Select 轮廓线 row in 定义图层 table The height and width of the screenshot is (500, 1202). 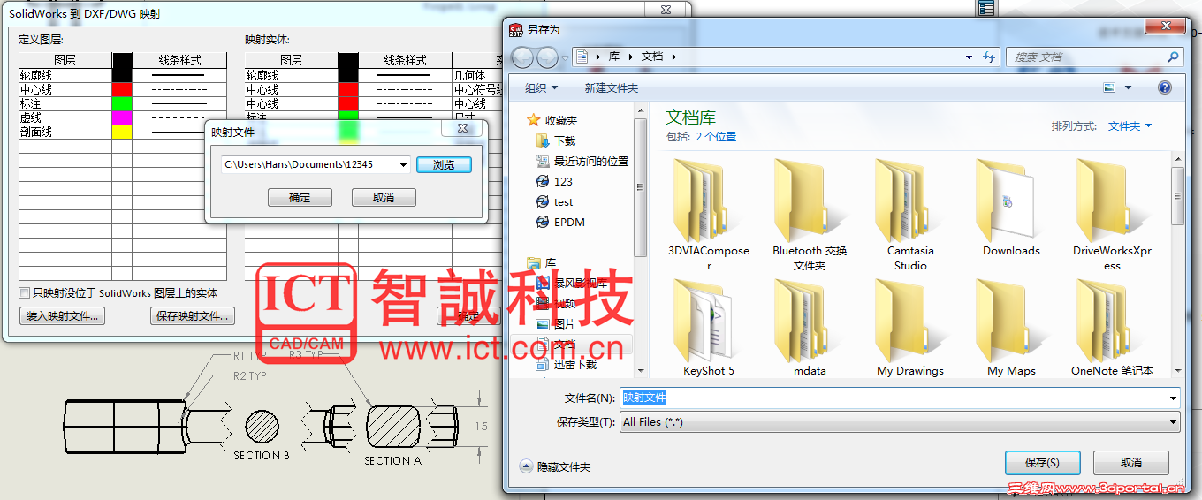pos(123,75)
